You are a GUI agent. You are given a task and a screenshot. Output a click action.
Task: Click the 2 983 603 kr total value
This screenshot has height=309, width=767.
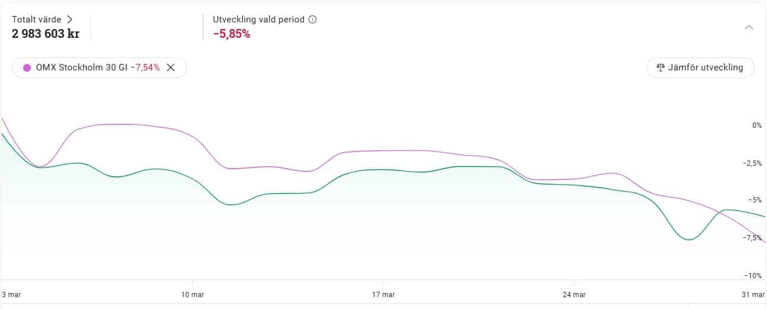pos(46,34)
